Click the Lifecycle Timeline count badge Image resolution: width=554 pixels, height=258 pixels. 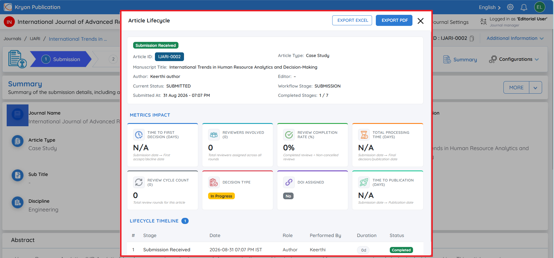[x=185, y=221]
